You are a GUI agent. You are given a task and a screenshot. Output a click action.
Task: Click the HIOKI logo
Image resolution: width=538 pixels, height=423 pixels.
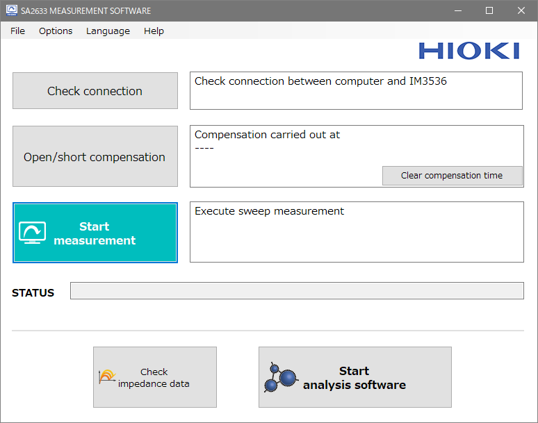point(468,51)
